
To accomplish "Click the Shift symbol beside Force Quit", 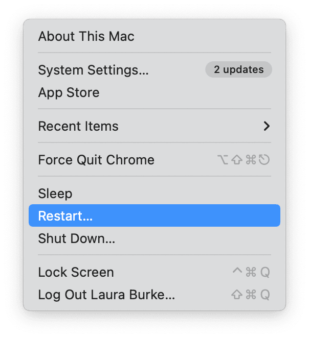I will (237, 160).
